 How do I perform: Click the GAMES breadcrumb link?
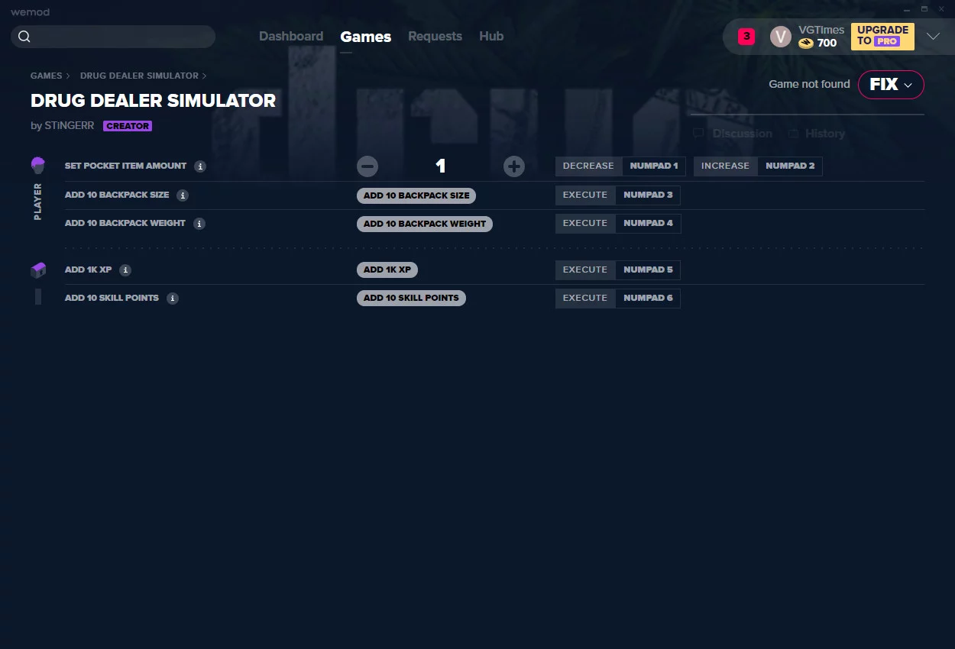47,76
